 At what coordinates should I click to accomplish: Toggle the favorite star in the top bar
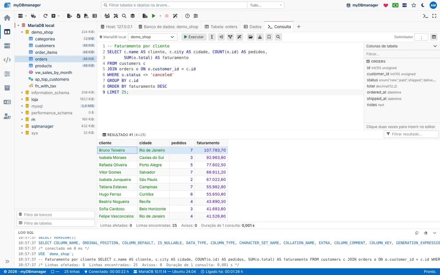[x=414, y=5]
